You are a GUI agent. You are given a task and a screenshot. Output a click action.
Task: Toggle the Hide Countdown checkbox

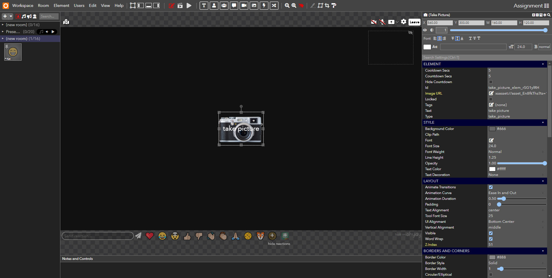coord(491,82)
